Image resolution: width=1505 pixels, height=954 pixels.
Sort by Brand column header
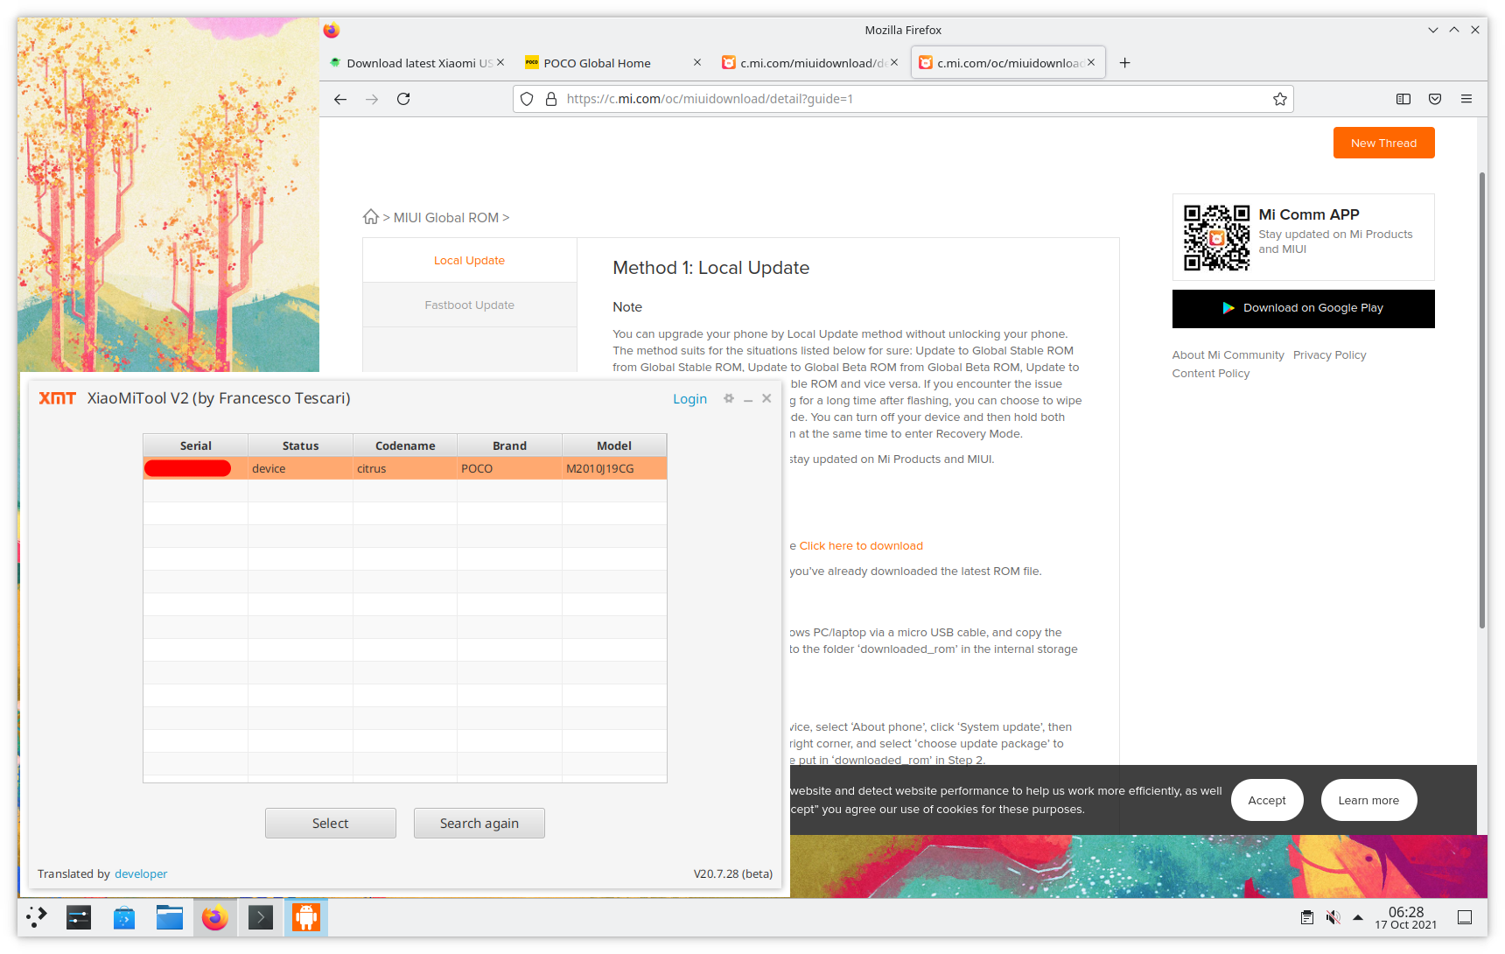(x=509, y=445)
